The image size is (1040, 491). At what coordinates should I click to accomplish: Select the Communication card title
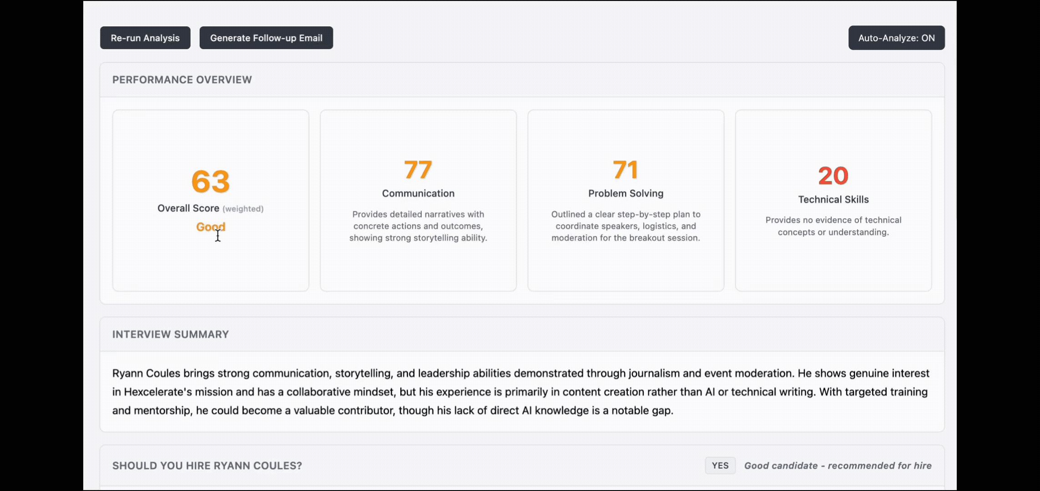(x=418, y=194)
